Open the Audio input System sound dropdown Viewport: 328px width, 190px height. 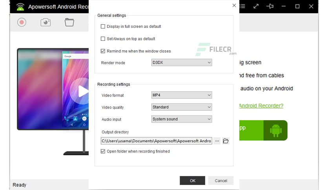pos(182,119)
